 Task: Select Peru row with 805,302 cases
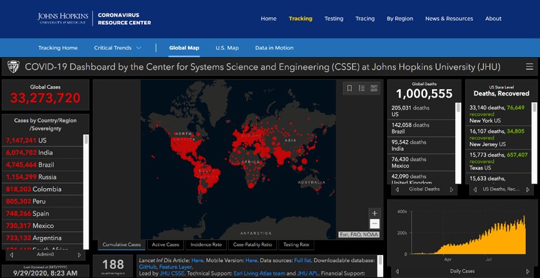[x=43, y=201]
